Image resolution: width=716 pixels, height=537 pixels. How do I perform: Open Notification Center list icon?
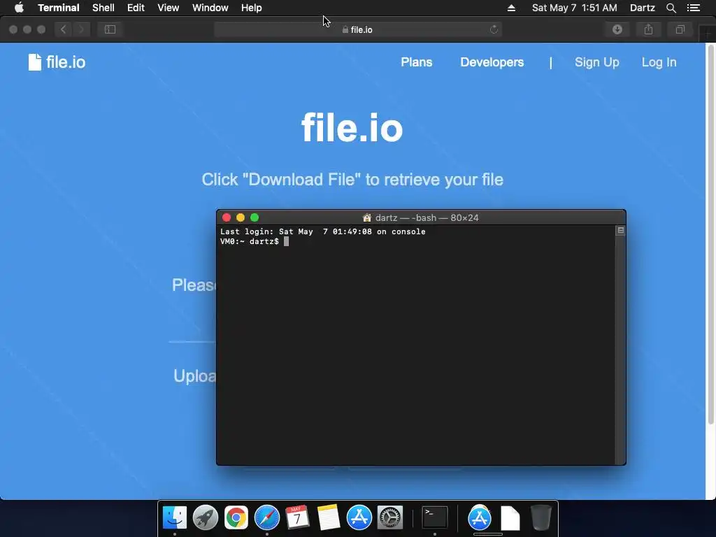693,8
